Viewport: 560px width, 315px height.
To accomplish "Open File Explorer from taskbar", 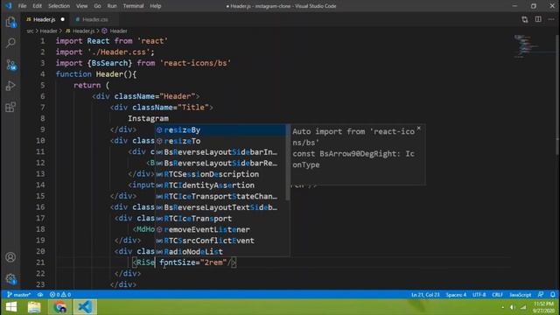I will [x=34, y=307].
